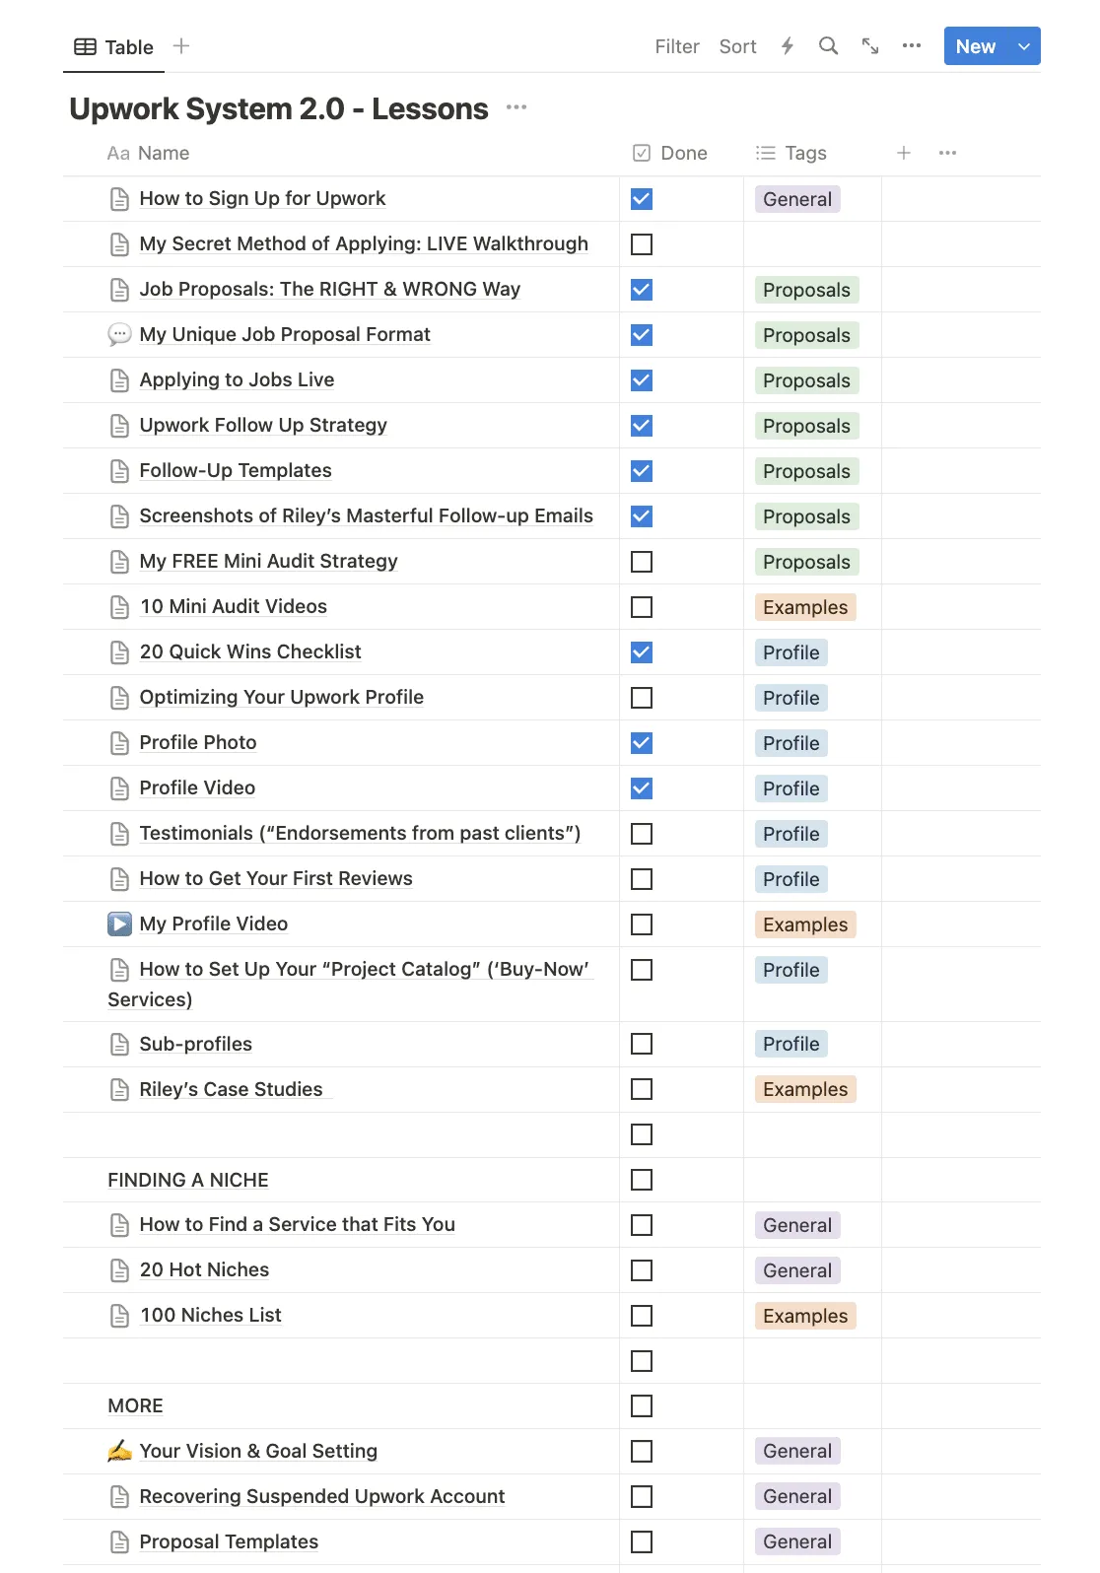Open the Tags column header menu

791,153
